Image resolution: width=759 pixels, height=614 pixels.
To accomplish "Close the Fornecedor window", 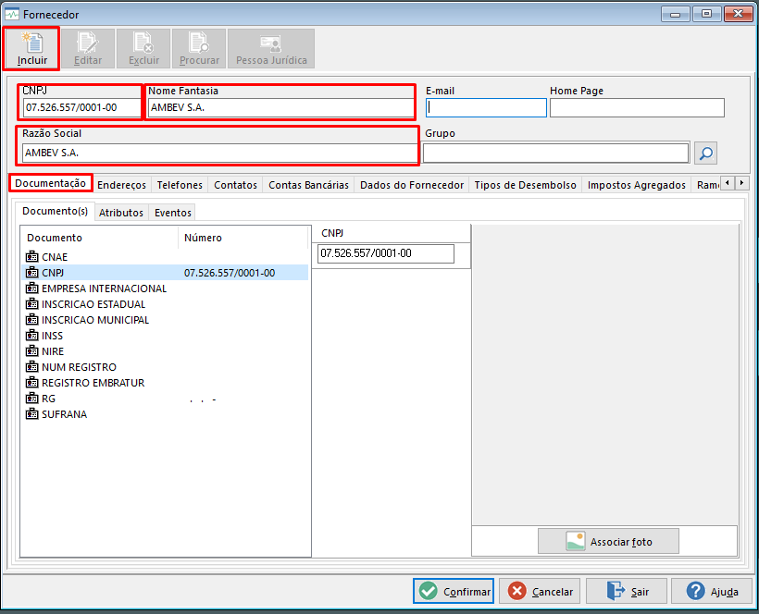I will click(738, 14).
